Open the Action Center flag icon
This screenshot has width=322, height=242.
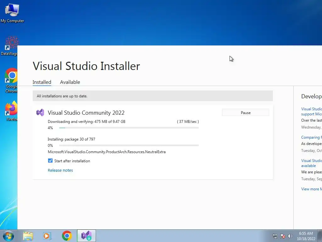(283, 236)
